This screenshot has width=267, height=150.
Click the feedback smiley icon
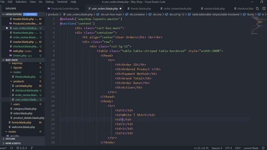click(x=263, y=148)
